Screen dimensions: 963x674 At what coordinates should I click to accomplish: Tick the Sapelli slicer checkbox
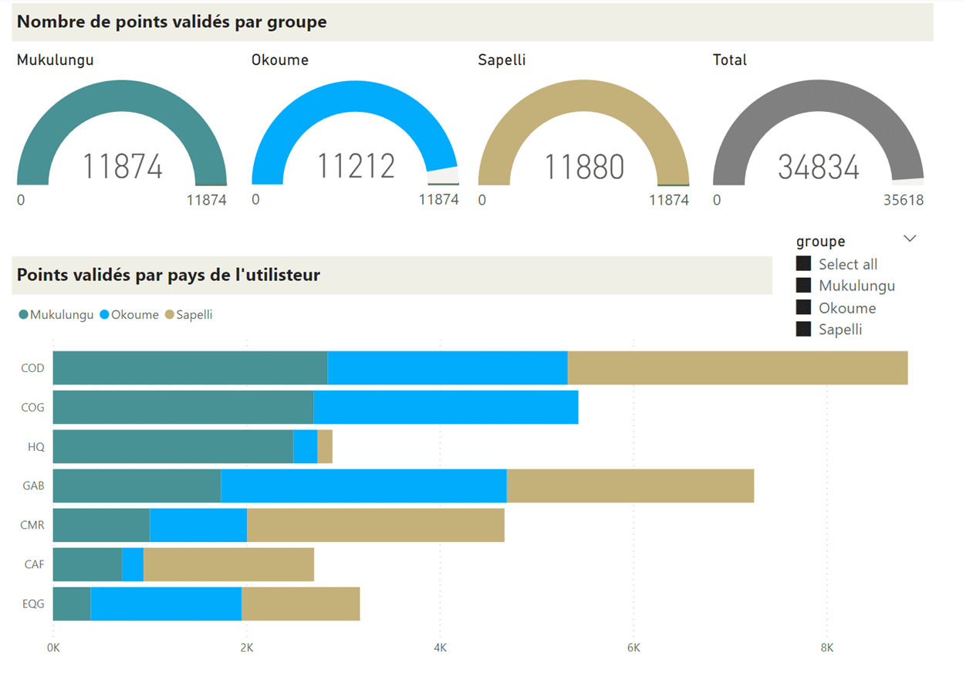[803, 329]
